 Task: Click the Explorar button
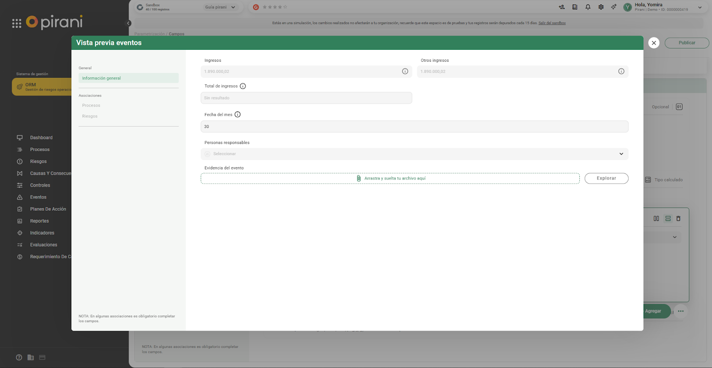pos(606,178)
